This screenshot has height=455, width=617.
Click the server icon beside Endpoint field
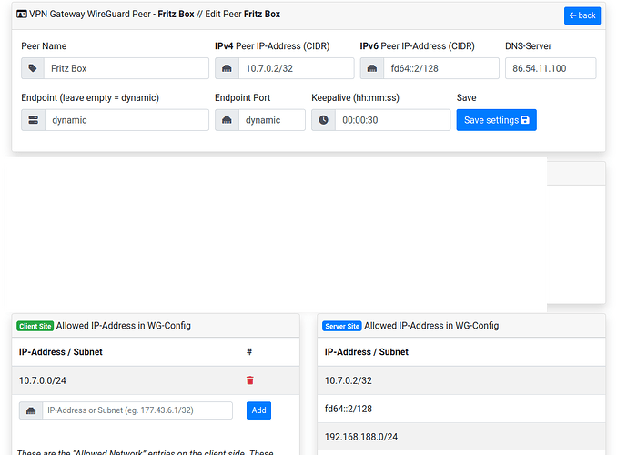coord(34,120)
